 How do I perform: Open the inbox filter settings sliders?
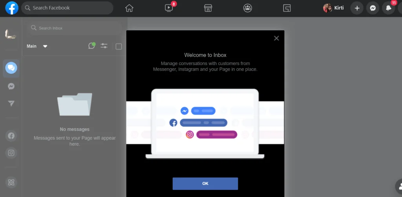coord(104,46)
